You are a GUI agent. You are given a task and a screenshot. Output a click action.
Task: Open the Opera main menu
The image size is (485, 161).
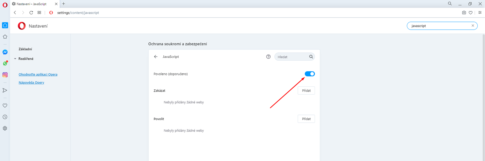[x=5, y=5]
